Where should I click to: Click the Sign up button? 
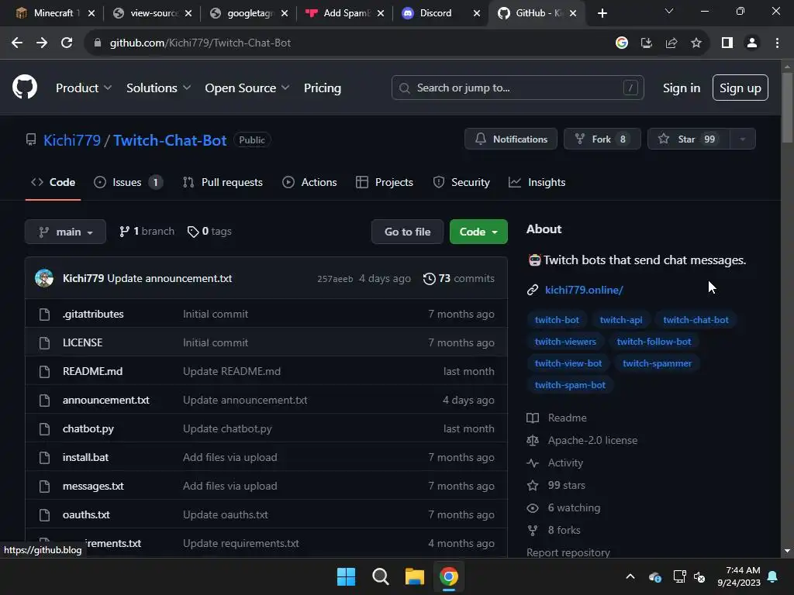pos(740,88)
